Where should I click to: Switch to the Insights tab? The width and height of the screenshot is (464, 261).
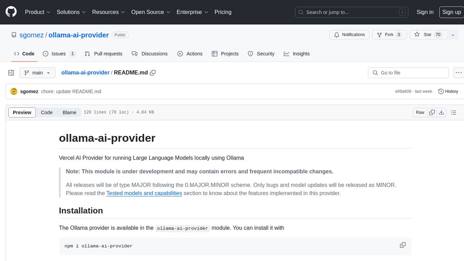[297, 54]
